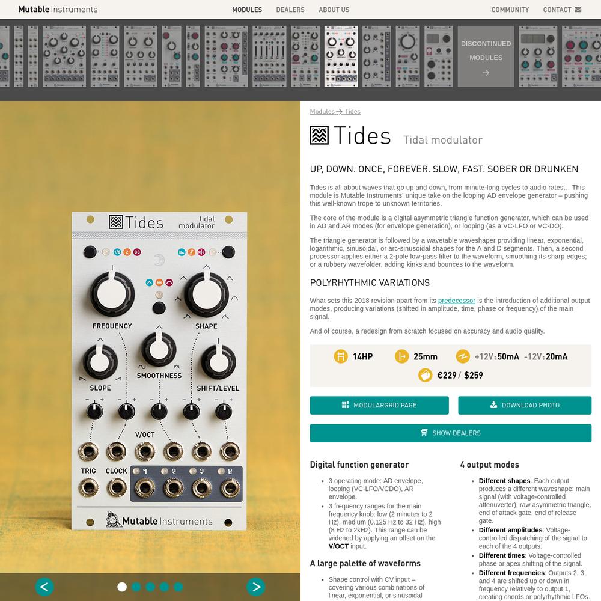This screenshot has width=601, height=601.
Task: Open the Plaits module thumbnail
Action: pos(105,56)
